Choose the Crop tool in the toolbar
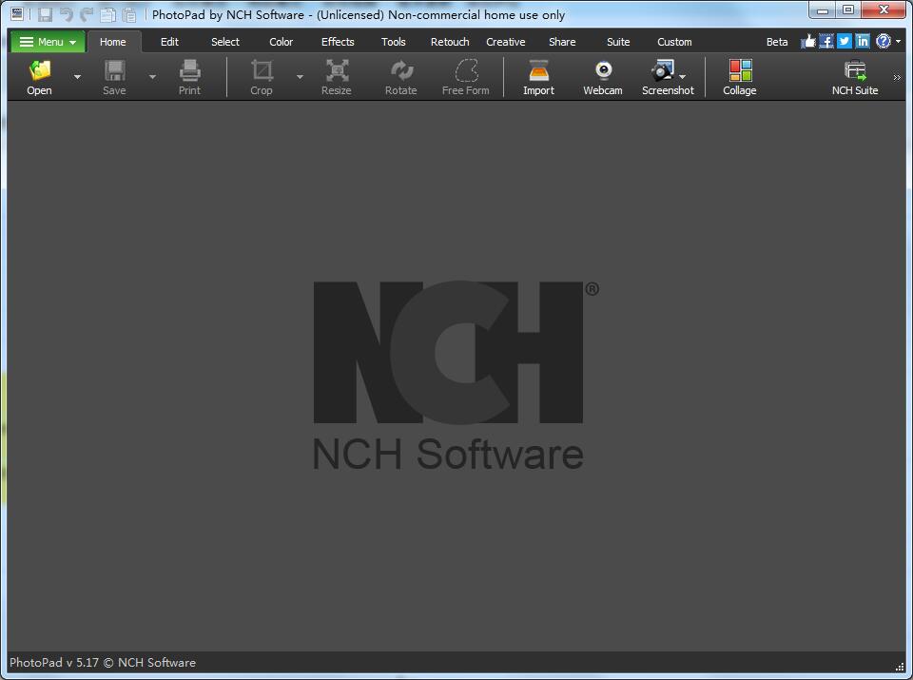 [x=262, y=77]
